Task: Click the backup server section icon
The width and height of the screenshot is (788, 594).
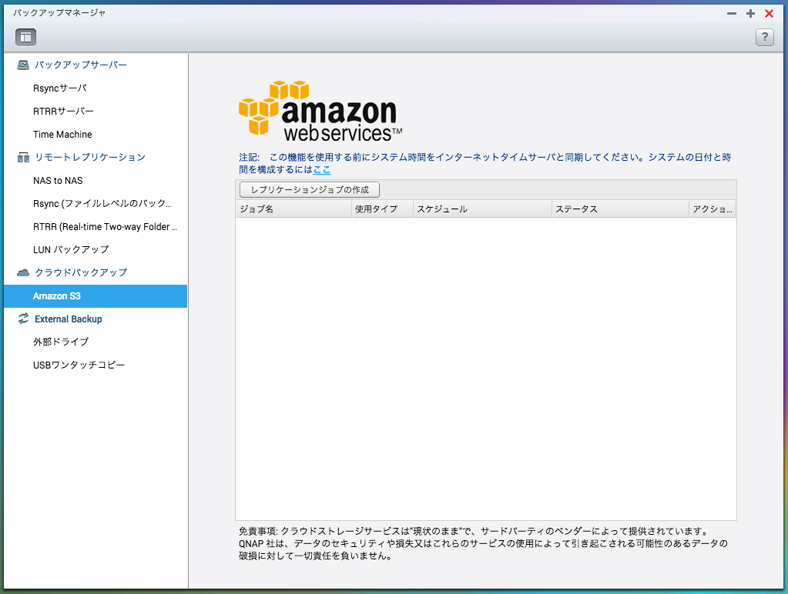Action: [23, 65]
